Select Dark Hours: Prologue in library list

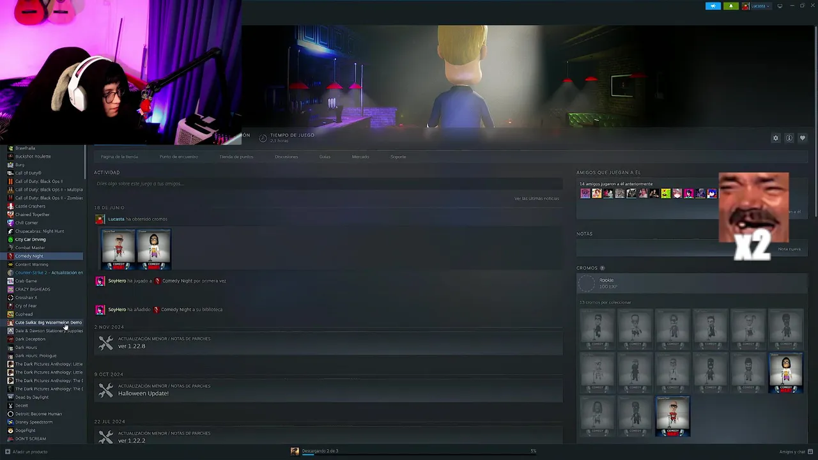35,356
